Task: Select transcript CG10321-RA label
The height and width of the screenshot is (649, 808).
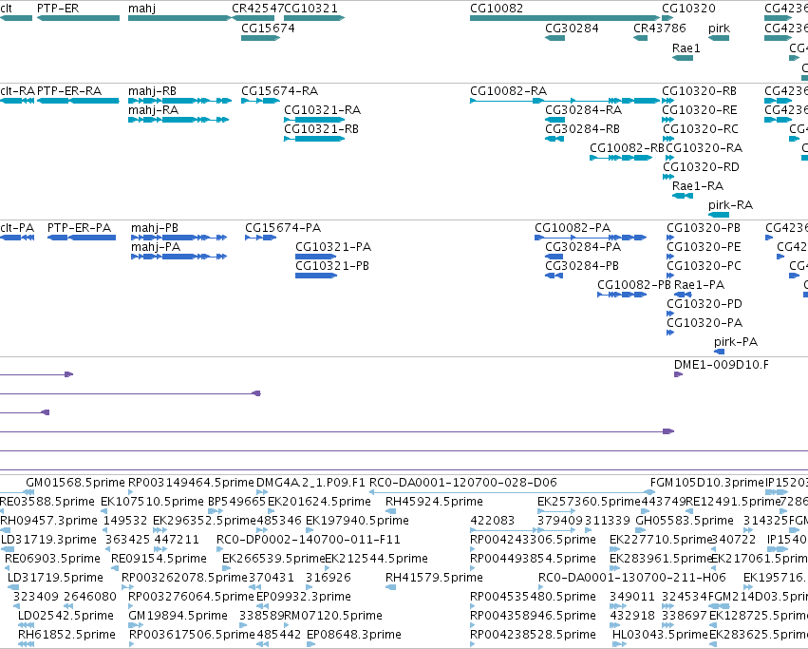Action: point(322,110)
